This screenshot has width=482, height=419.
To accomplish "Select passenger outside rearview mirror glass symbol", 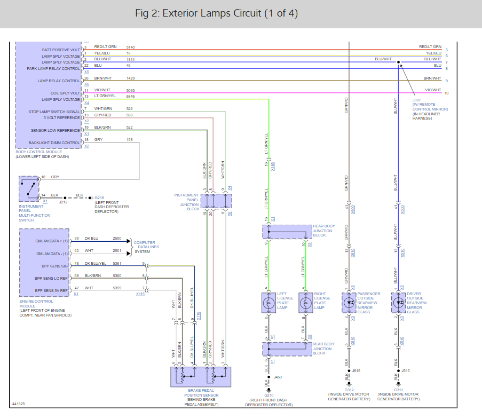I will click(x=349, y=303).
